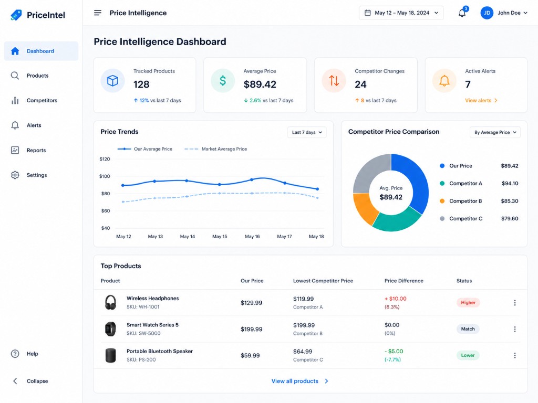Click the Tracked Products cube icon
Image resolution: width=538 pixels, height=403 pixels.
pos(112,80)
